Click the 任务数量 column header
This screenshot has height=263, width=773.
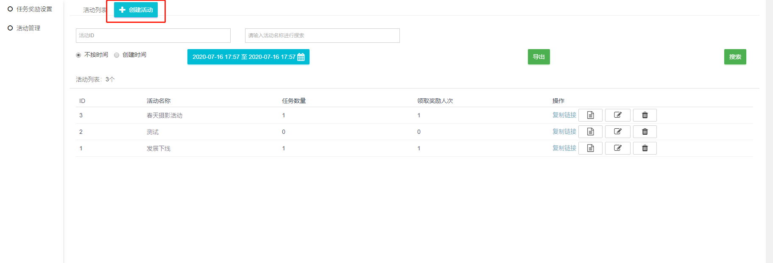pyautogui.click(x=294, y=101)
